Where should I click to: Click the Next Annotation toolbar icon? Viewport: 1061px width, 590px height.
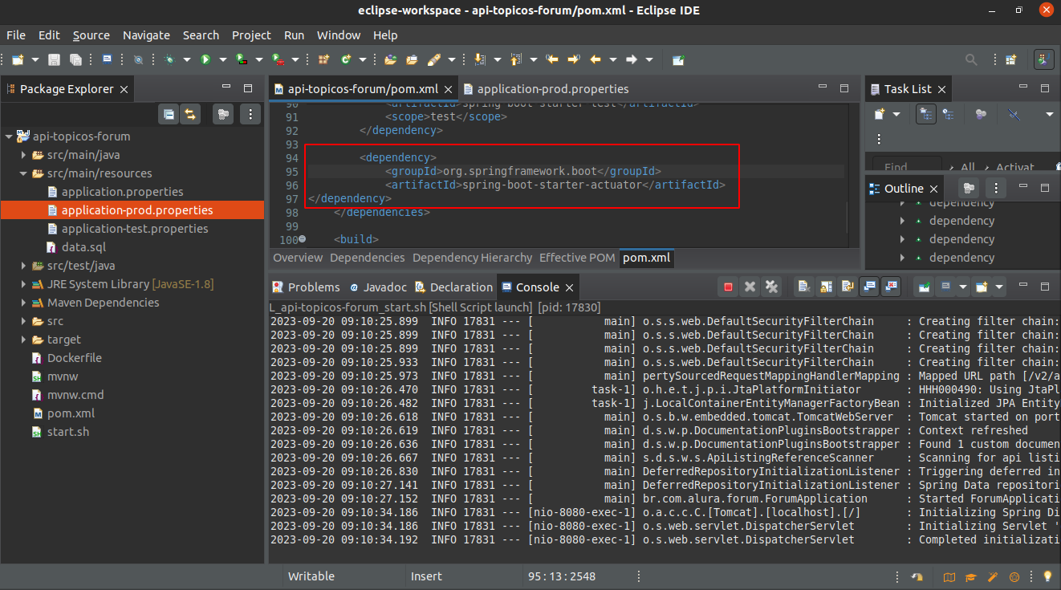coord(481,59)
